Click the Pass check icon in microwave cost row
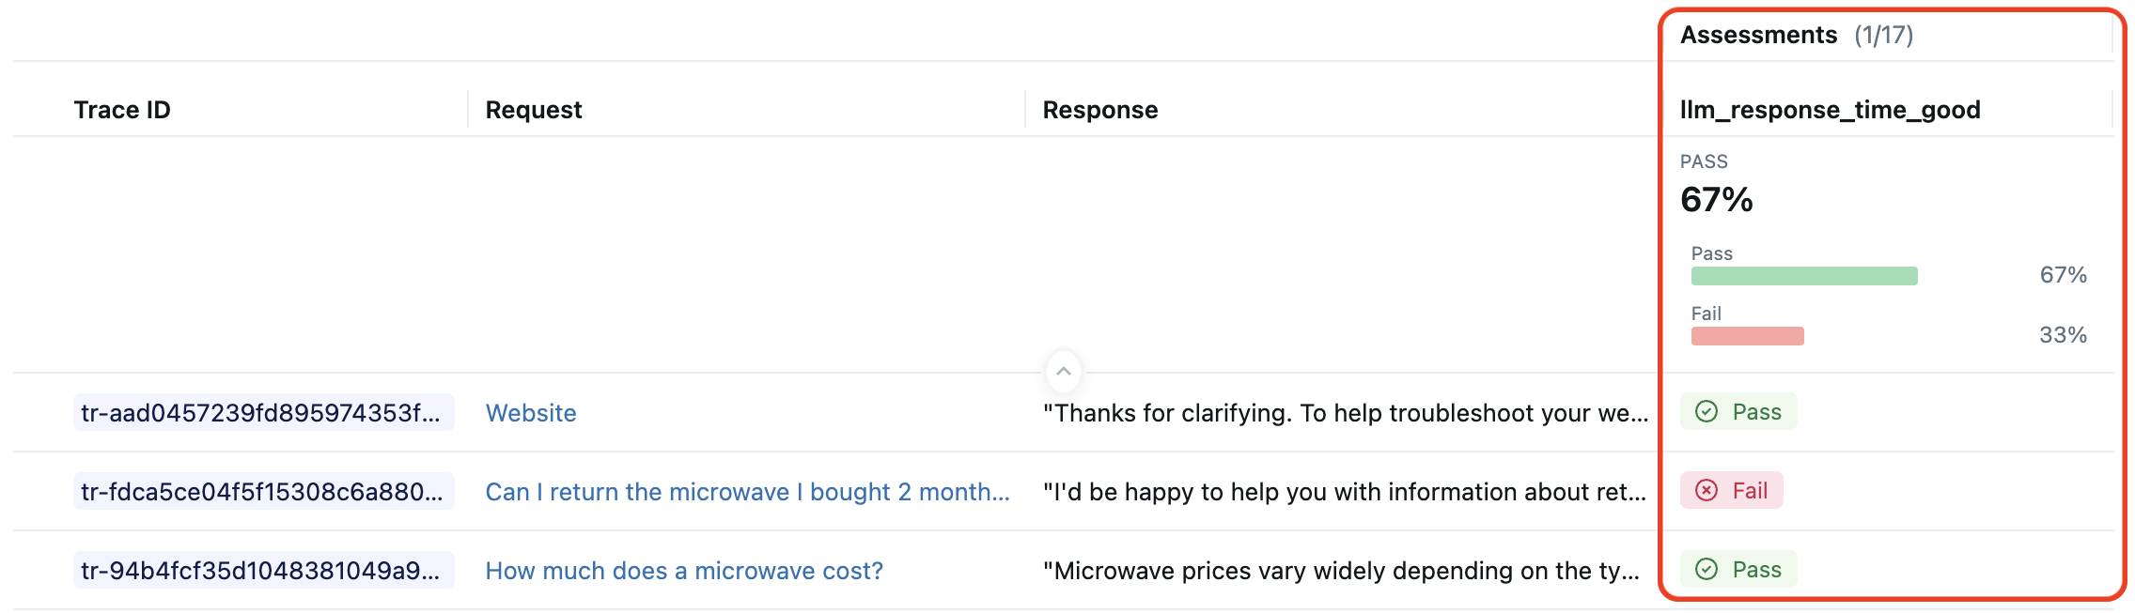Screen dimensions: 2135x613 click(1706, 570)
